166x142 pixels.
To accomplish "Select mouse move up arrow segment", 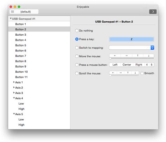I will point(138,56).
